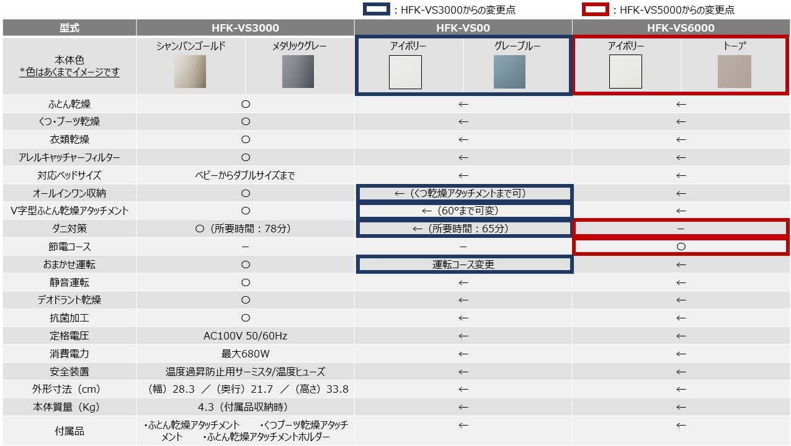Click the 最大680W cell
The image size is (791, 446).
click(x=245, y=354)
